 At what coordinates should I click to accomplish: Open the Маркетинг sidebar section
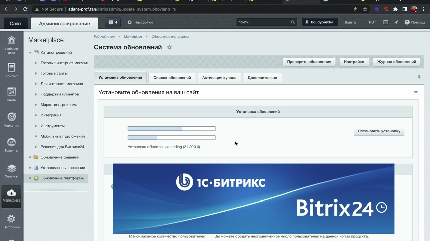[11, 120]
